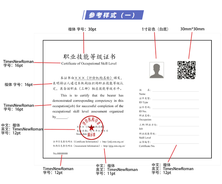Click the blue "参考样式（一）" heading banner
222x184 pixels.
[113, 15]
